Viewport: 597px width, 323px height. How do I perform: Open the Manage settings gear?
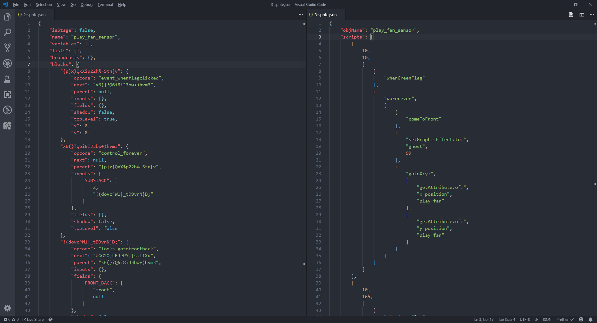pyautogui.click(x=7, y=308)
